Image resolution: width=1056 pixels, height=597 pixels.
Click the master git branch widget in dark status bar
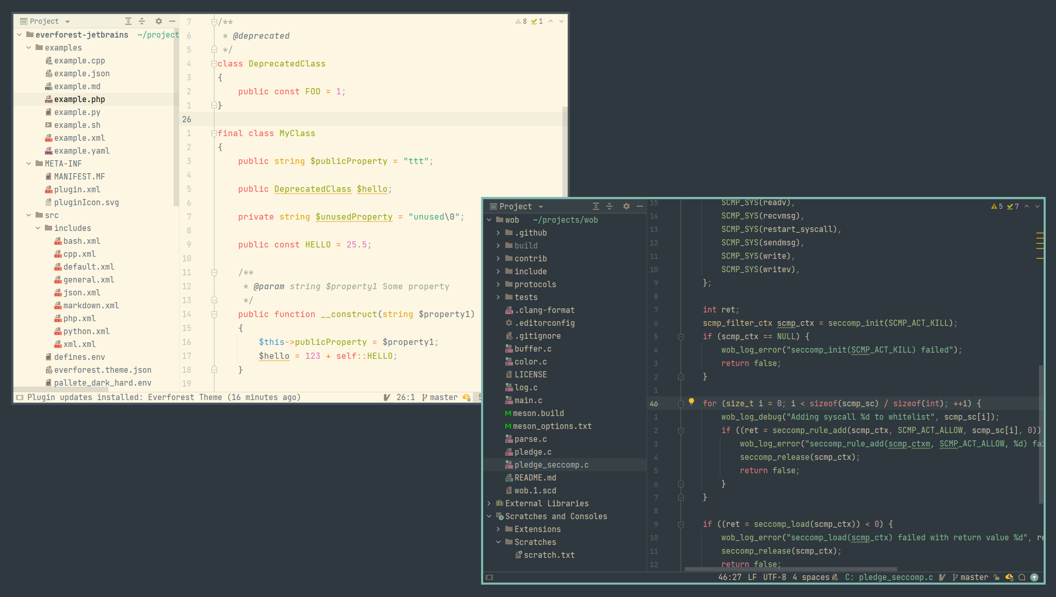pyautogui.click(x=970, y=577)
